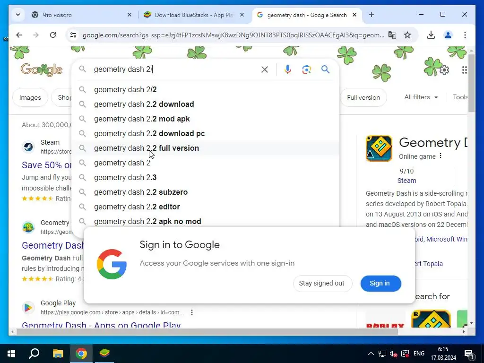The image size is (484, 363).
Task: Select the Full version filter chip
Action: tap(363, 97)
